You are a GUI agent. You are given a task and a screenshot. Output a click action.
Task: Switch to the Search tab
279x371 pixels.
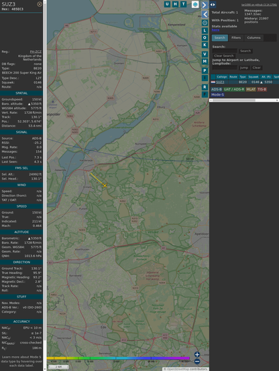point(220,38)
